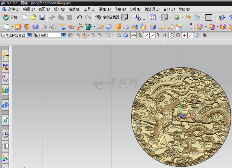Show more feature toolbar buttons via chevron

191,24
